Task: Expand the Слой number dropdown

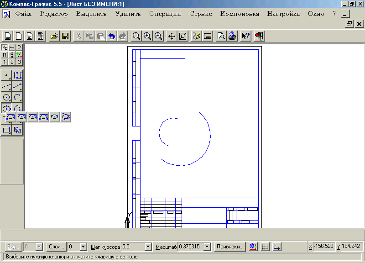Action: 83,247
